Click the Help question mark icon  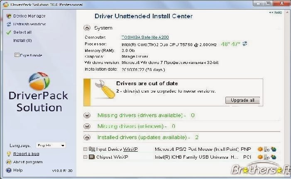pos(9,170)
